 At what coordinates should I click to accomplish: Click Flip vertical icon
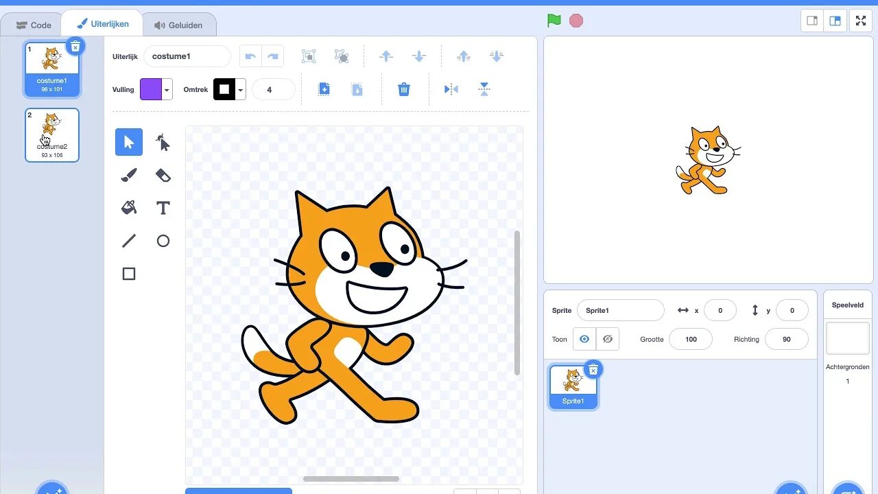(x=484, y=89)
